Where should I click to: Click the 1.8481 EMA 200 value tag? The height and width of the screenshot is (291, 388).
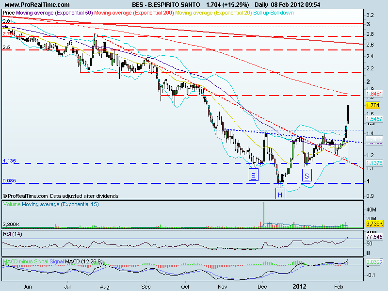[x=374, y=94]
